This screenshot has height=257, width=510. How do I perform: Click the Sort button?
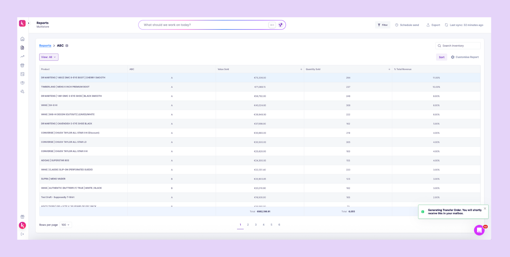[441, 57]
